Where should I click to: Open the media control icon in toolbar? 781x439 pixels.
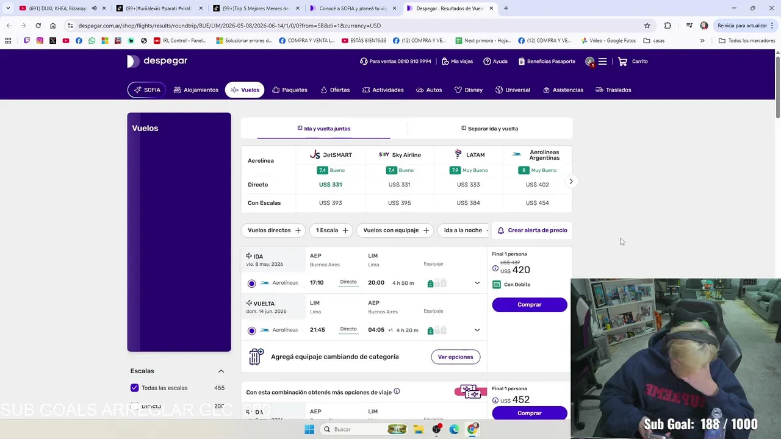coord(689,26)
